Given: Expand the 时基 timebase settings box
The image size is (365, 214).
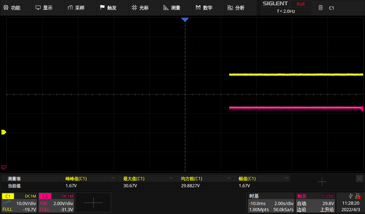Looking at the screenshot, I should click(x=271, y=203).
